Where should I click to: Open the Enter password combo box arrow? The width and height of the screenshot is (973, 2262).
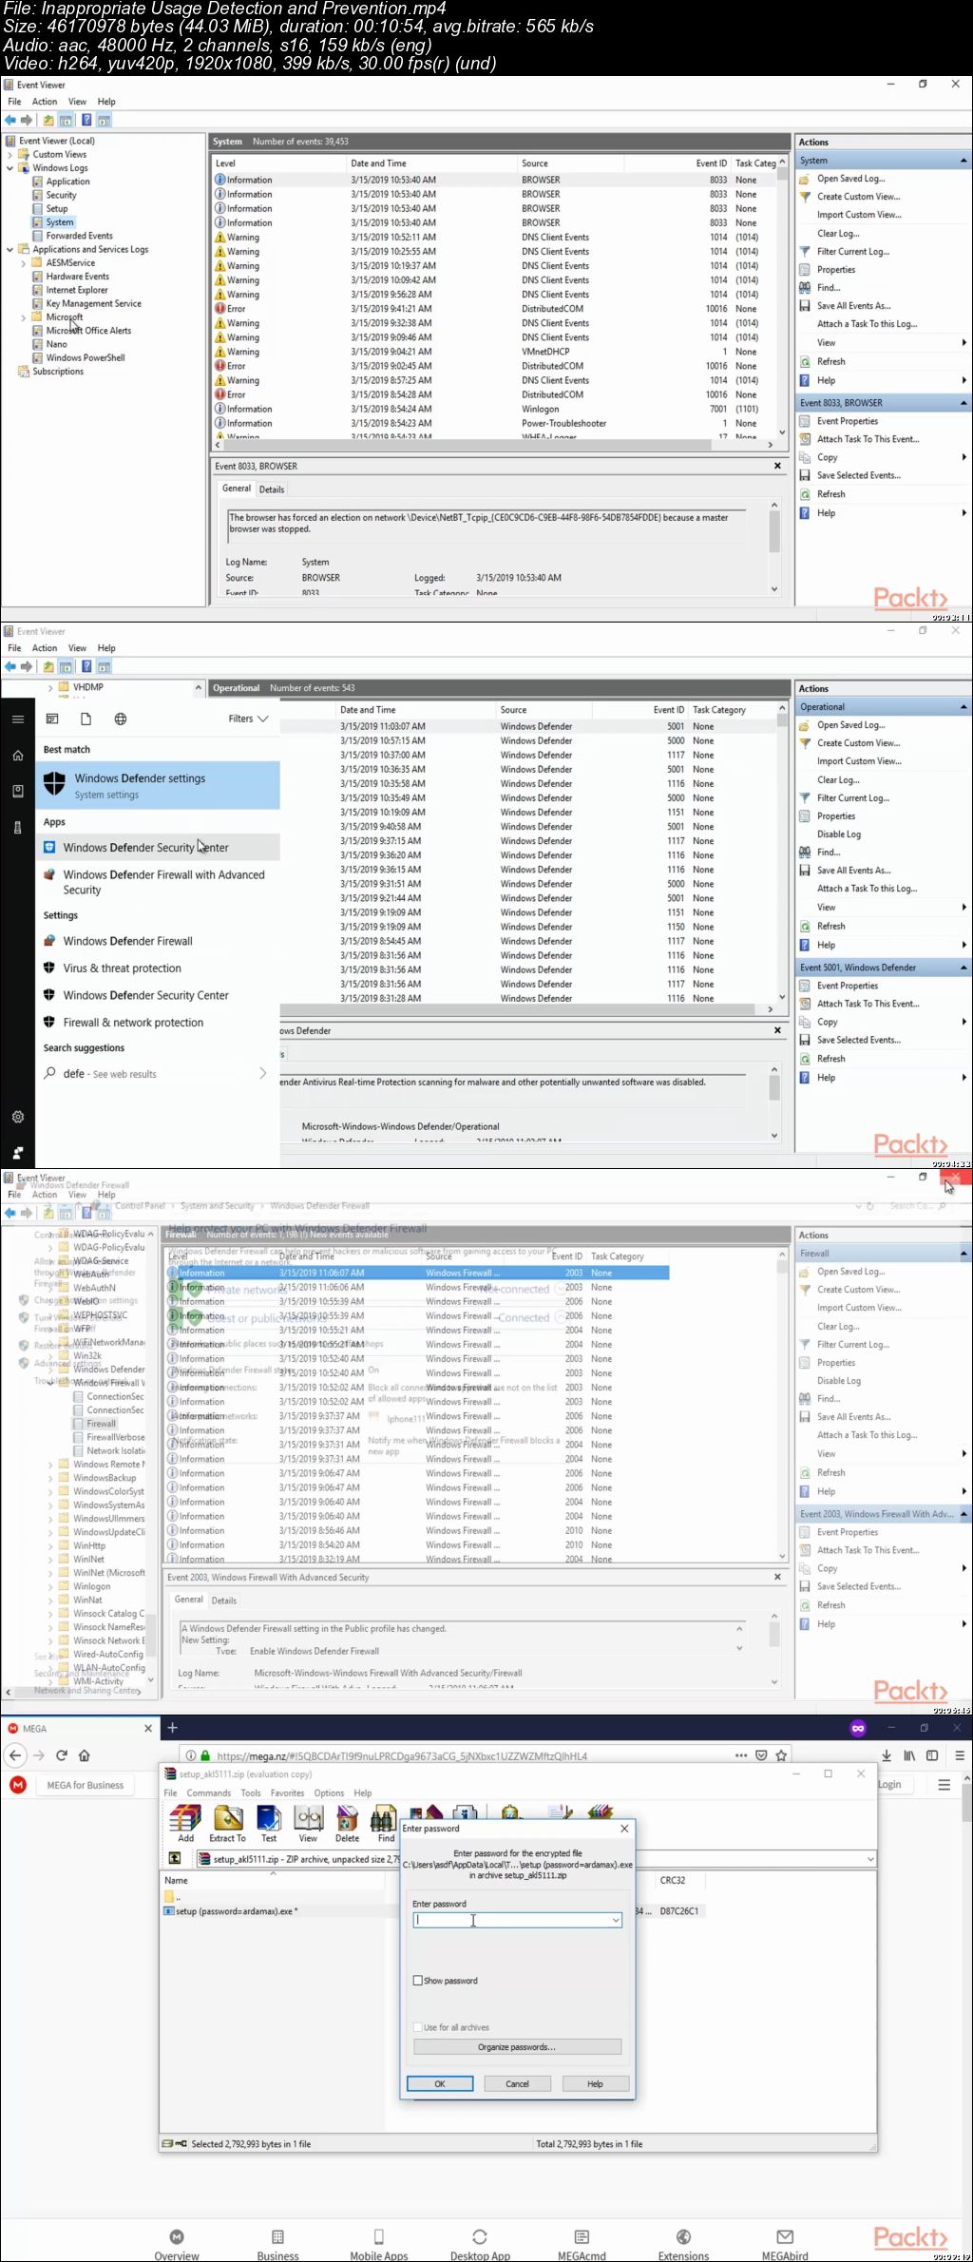coord(616,1921)
